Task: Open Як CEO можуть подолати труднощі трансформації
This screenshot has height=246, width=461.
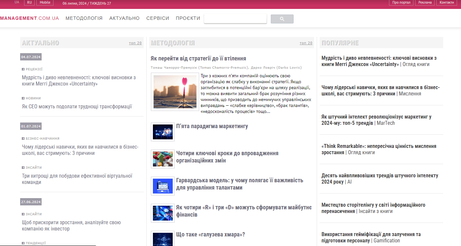Action: tap(77, 106)
